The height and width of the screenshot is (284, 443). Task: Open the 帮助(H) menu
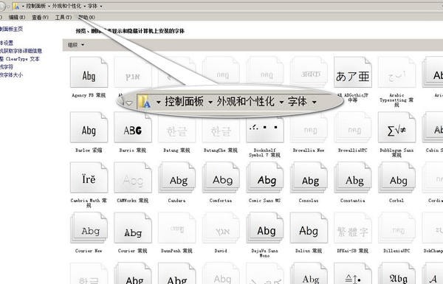86,17
